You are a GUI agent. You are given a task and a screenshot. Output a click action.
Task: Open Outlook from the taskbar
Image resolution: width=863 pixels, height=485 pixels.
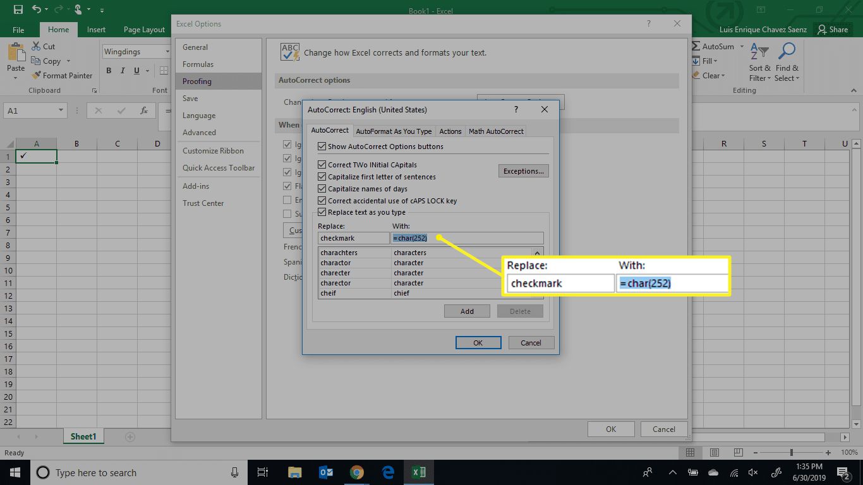[x=325, y=472]
